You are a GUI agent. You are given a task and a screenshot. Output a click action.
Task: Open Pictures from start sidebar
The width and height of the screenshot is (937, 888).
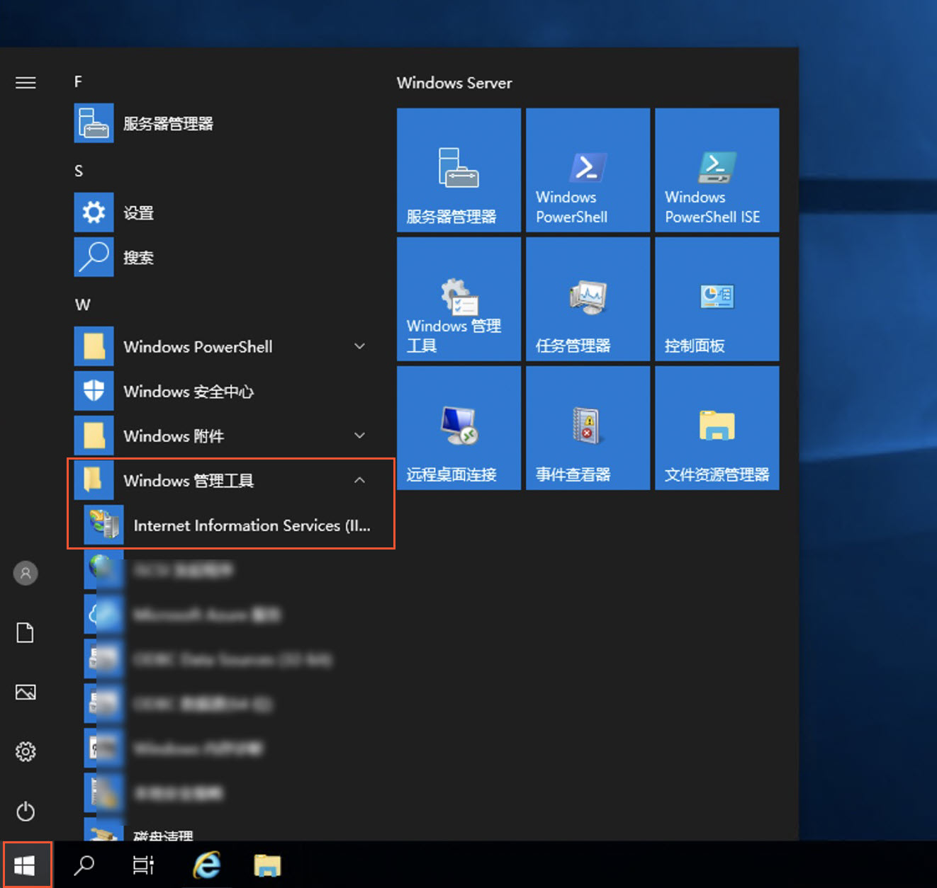[26, 692]
